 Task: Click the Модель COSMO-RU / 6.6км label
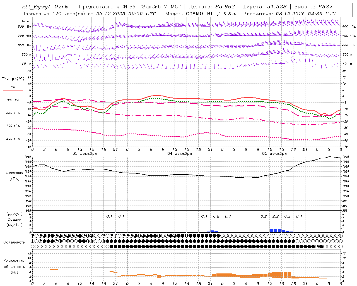pos(201,14)
